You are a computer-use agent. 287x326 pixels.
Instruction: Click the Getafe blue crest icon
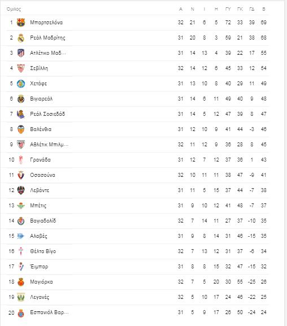tap(21, 84)
